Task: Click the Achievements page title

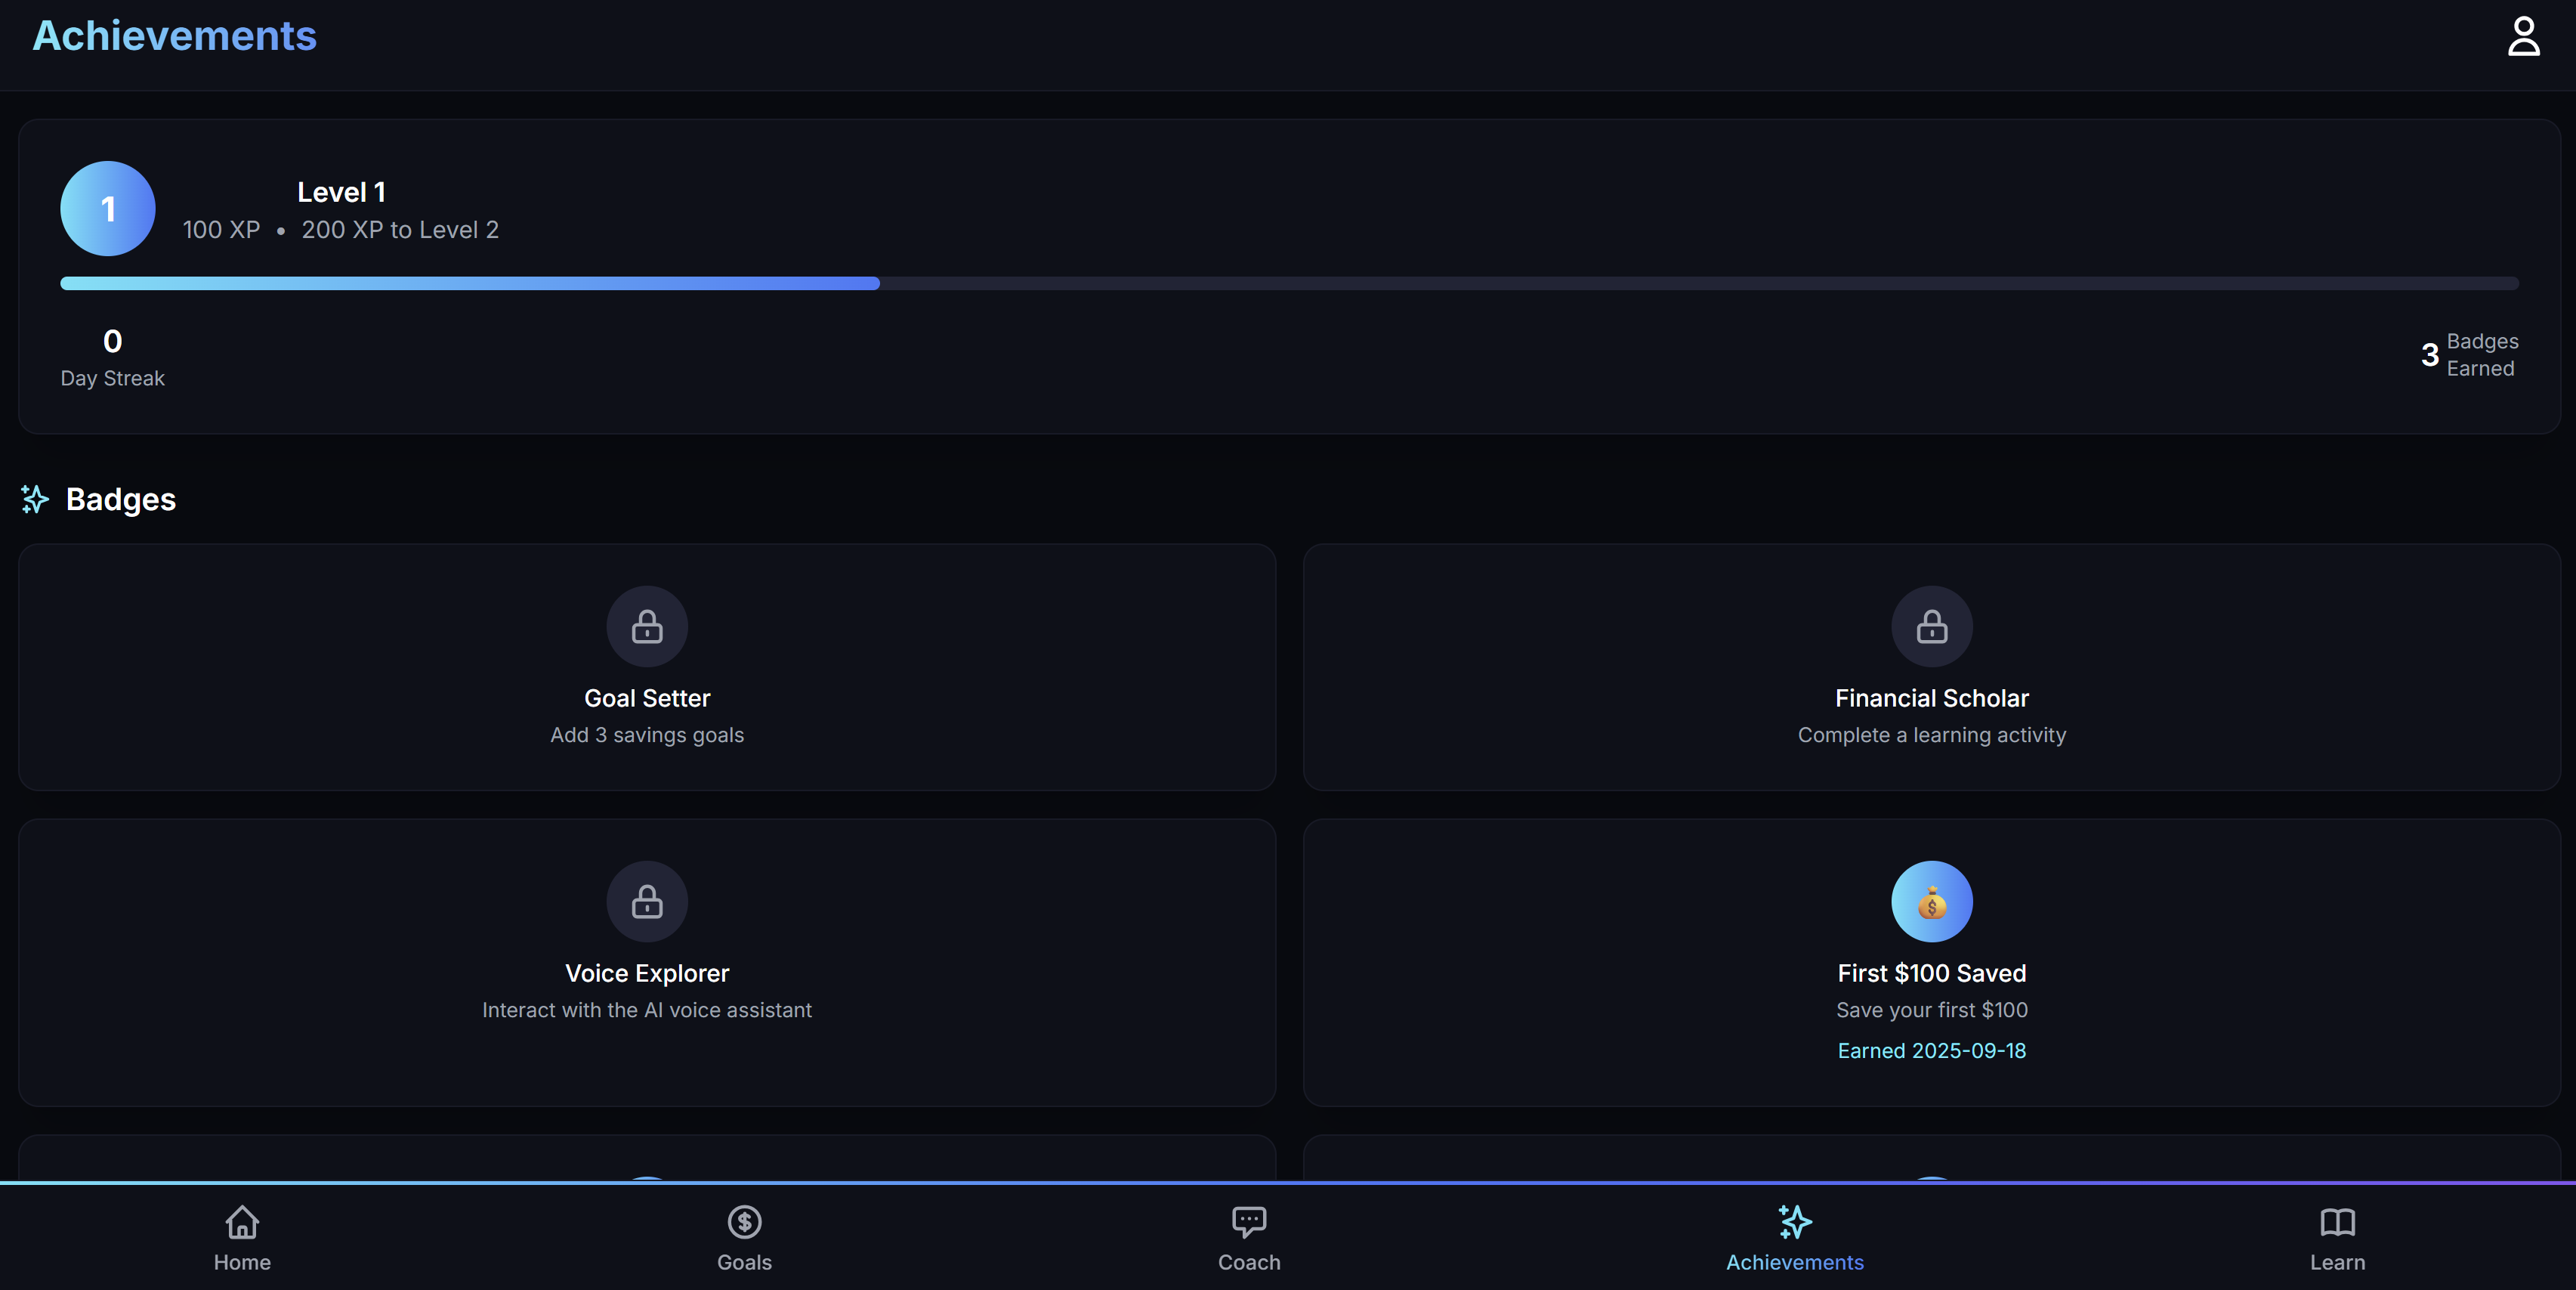Action: coord(175,36)
